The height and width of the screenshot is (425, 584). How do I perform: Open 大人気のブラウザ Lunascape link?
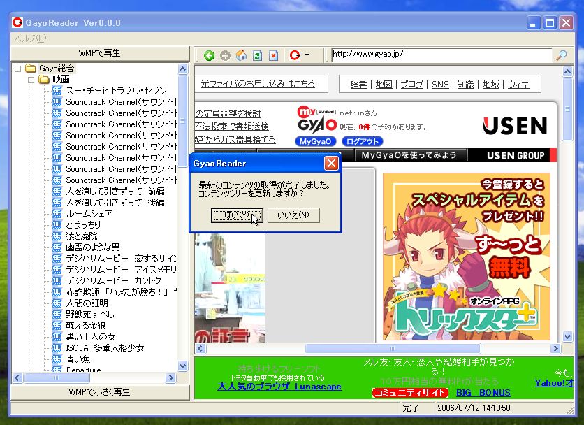pos(279,387)
